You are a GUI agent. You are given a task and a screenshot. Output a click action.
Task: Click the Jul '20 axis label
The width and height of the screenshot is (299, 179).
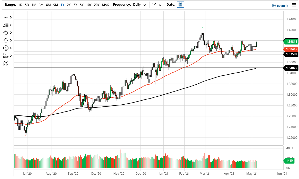pyautogui.click(x=27, y=173)
